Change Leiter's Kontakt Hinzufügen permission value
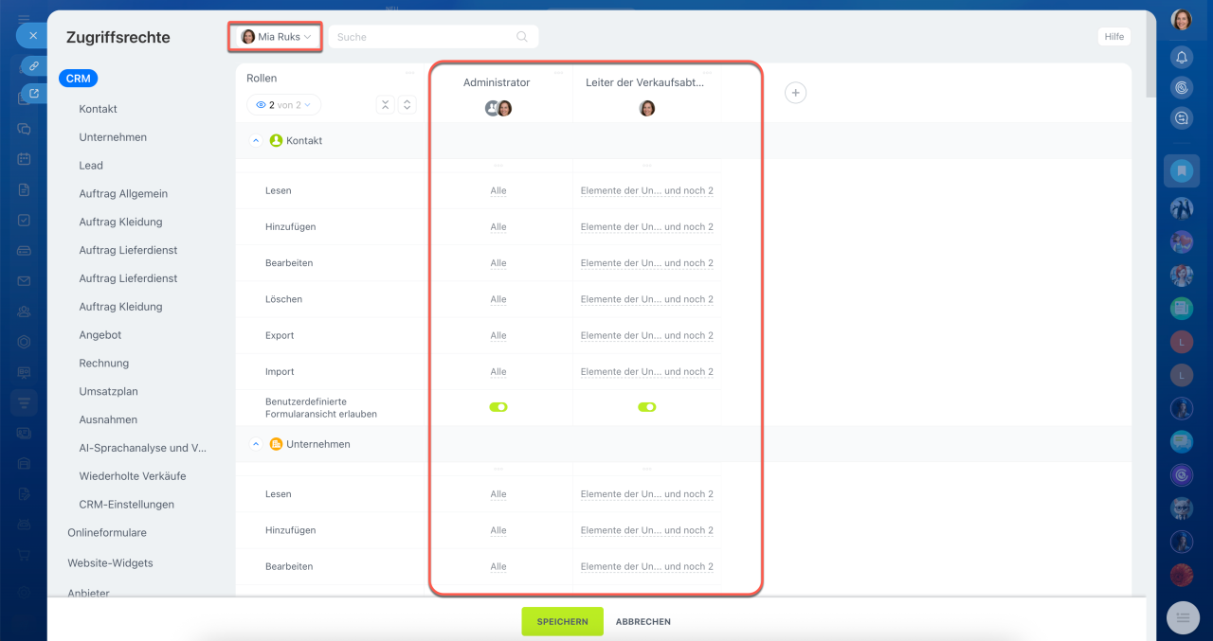 [x=647, y=227]
